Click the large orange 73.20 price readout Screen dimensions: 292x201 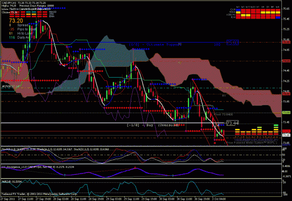(x=16, y=21)
